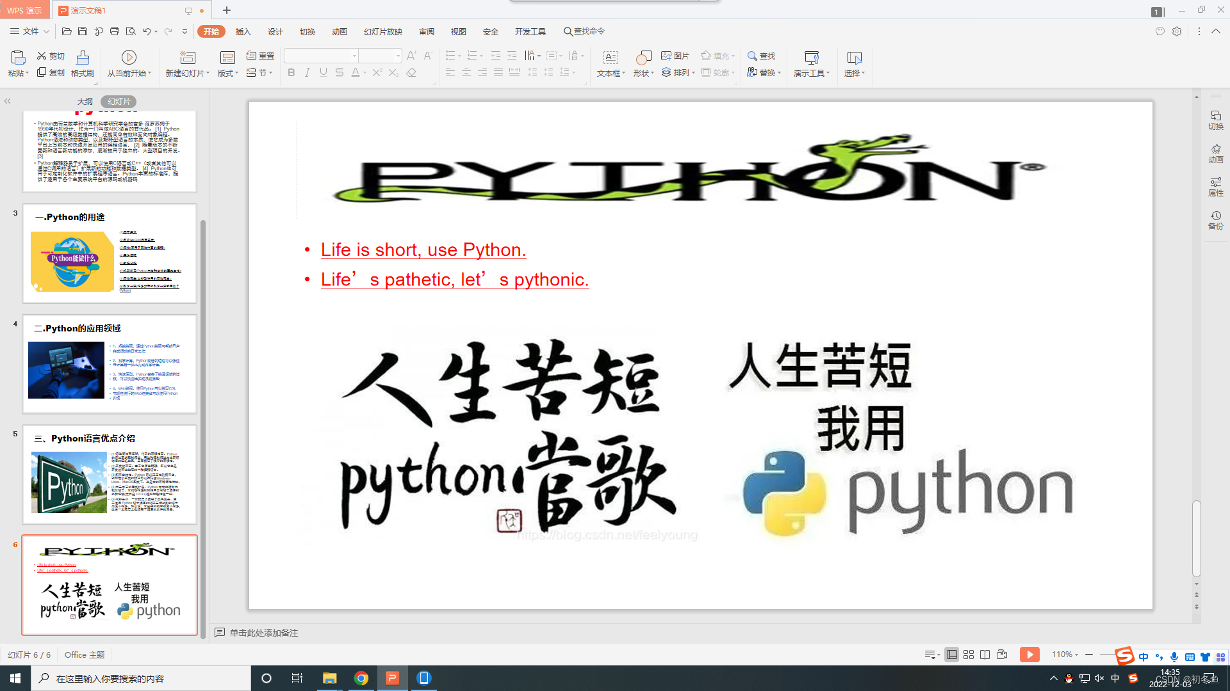Open the 110% zoom level dropdown
This screenshot has height=691, width=1230.
tap(1065, 655)
